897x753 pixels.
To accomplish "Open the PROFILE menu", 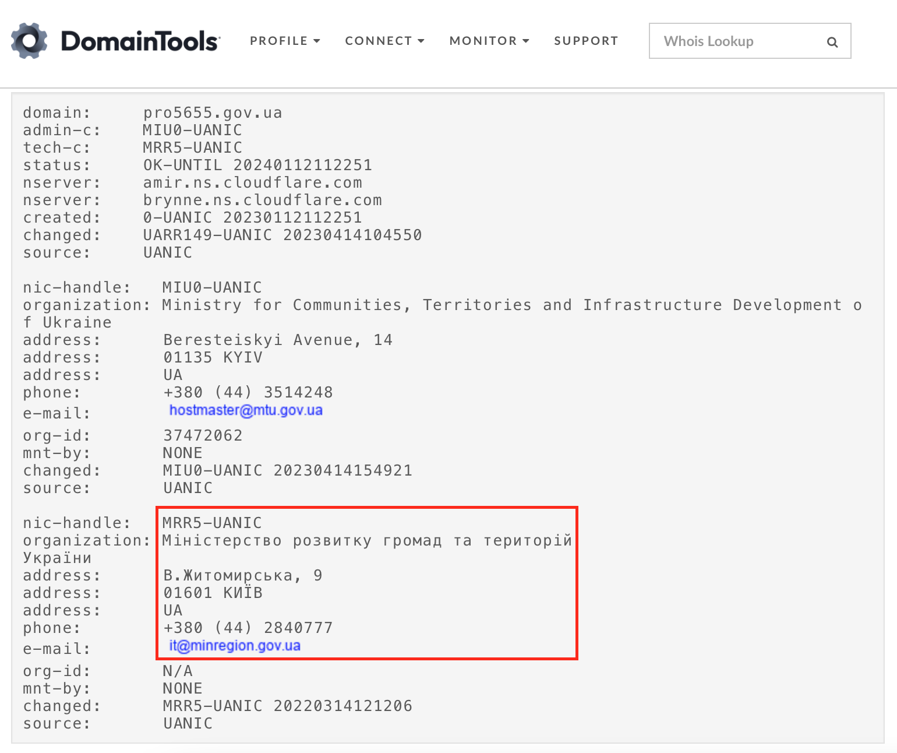I will [x=278, y=41].
